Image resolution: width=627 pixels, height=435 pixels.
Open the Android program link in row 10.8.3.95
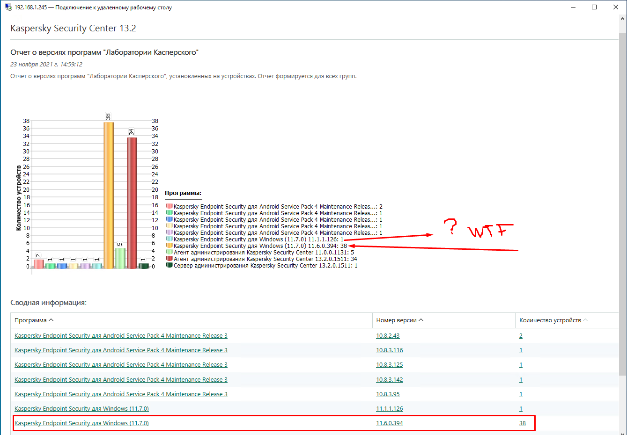pyautogui.click(x=121, y=394)
